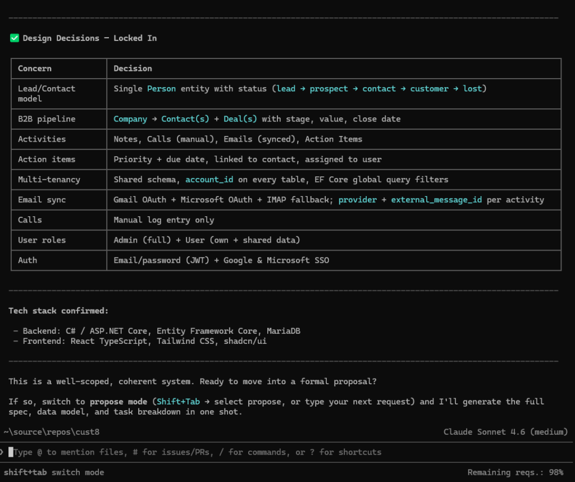Click the Decision column header
Screen dimensions: 575x482
pyautogui.click(x=133, y=69)
